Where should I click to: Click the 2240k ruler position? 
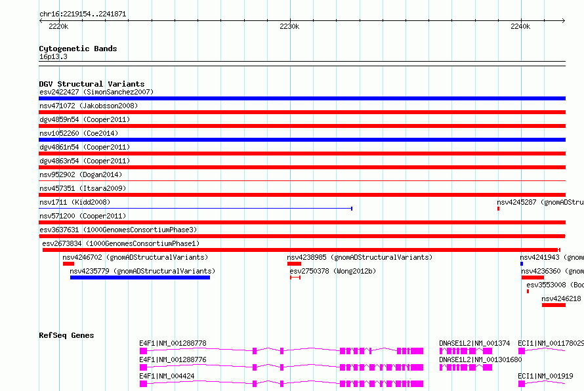coord(520,26)
